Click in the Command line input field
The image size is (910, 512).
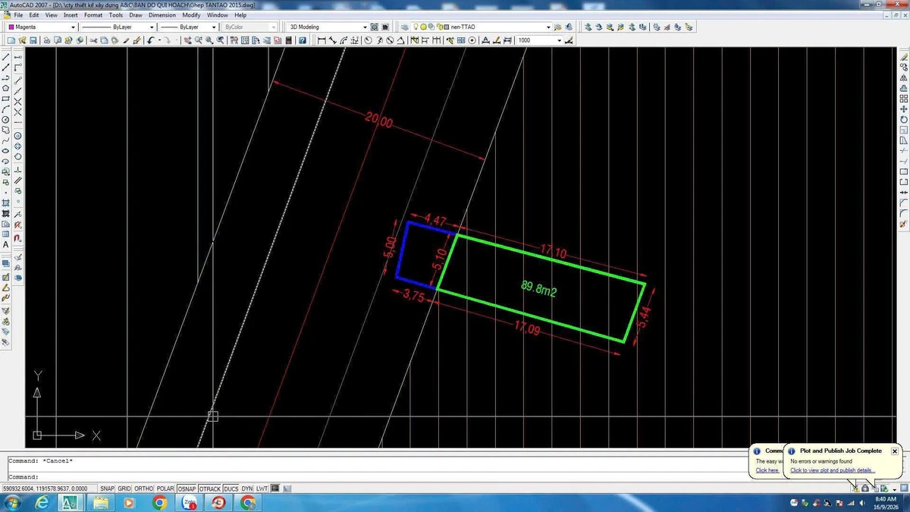379,476
